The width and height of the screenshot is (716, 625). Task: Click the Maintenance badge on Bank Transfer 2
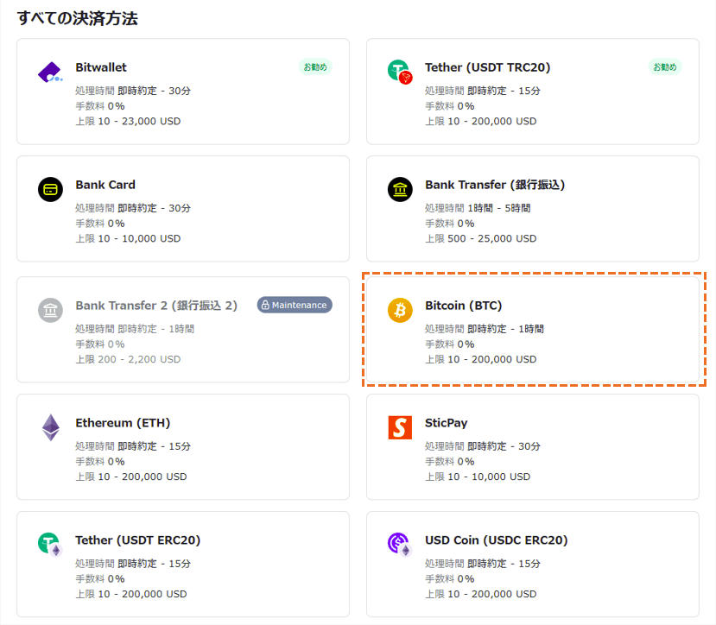click(295, 305)
